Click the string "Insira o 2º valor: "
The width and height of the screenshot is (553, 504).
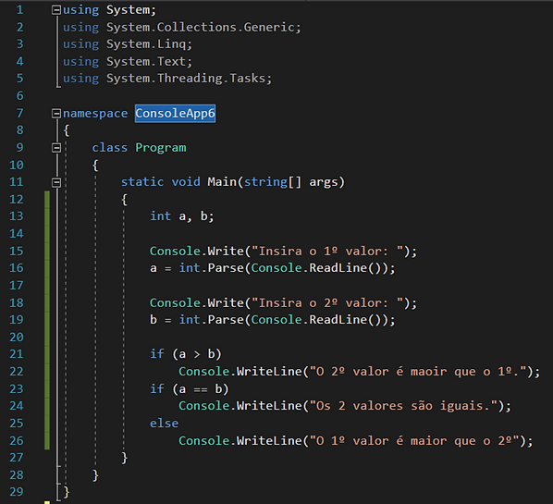[327, 303]
